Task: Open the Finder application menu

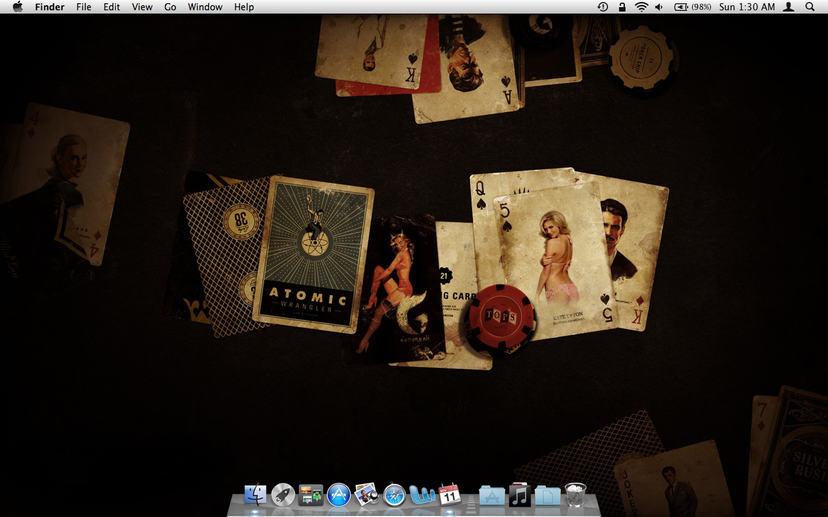Action: click(49, 7)
